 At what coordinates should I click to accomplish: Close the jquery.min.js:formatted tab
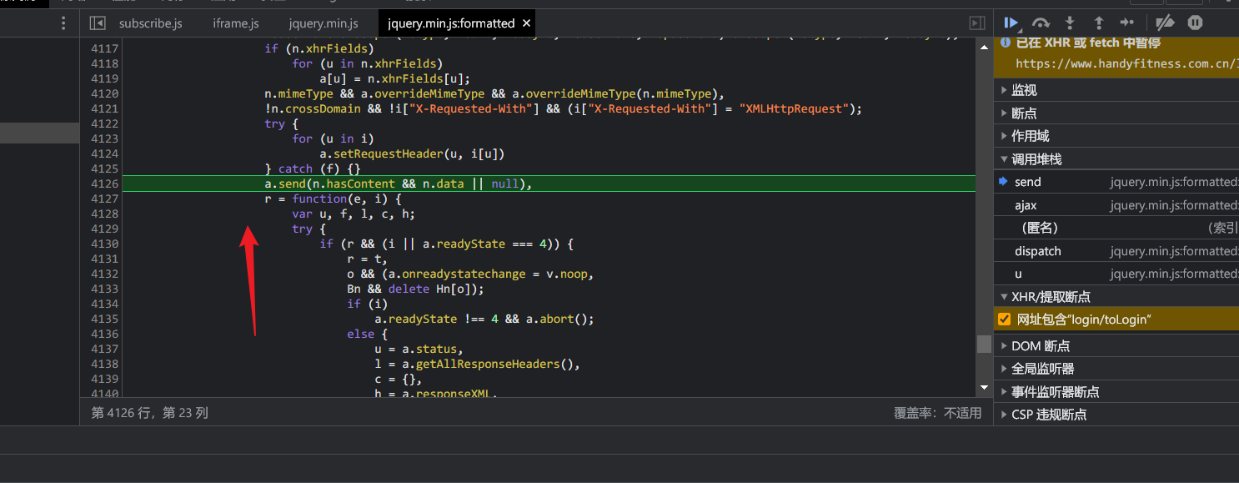point(524,23)
